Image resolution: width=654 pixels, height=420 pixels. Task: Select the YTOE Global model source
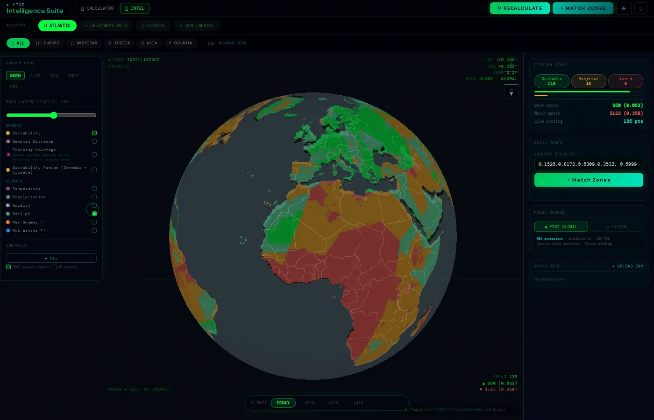tap(561, 227)
